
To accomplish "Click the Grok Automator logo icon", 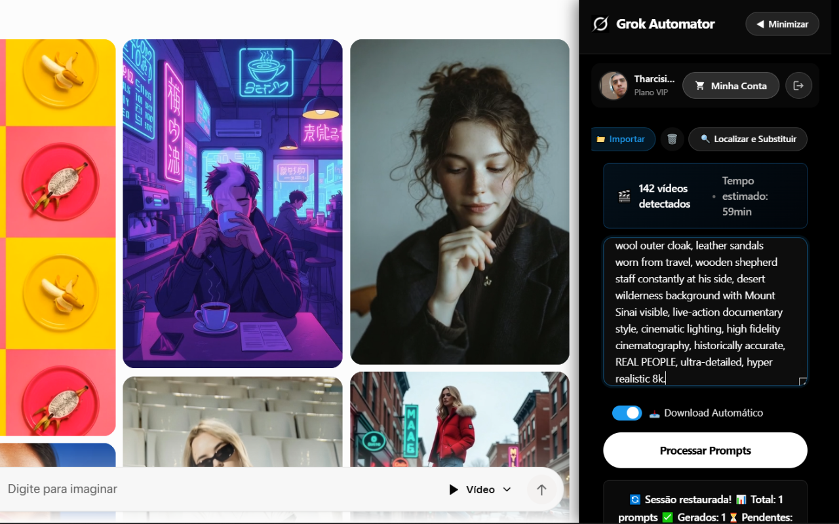I will click(x=600, y=24).
